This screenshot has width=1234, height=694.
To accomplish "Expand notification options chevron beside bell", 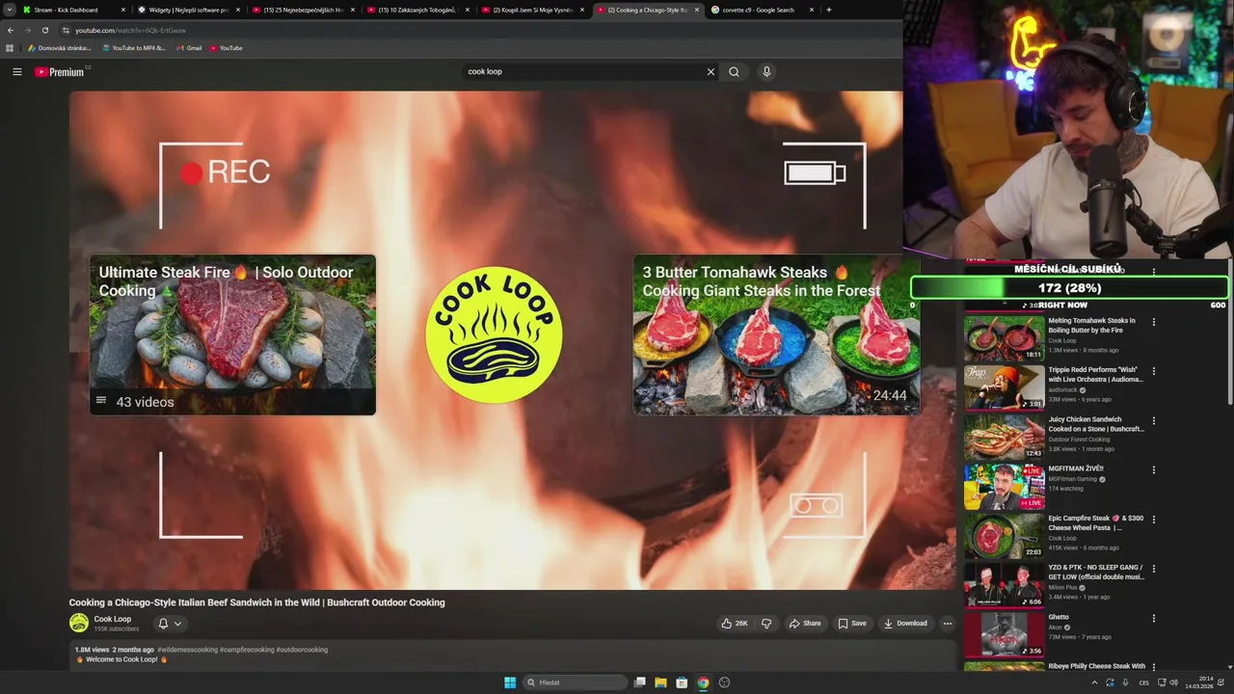I will click(177, 624).
